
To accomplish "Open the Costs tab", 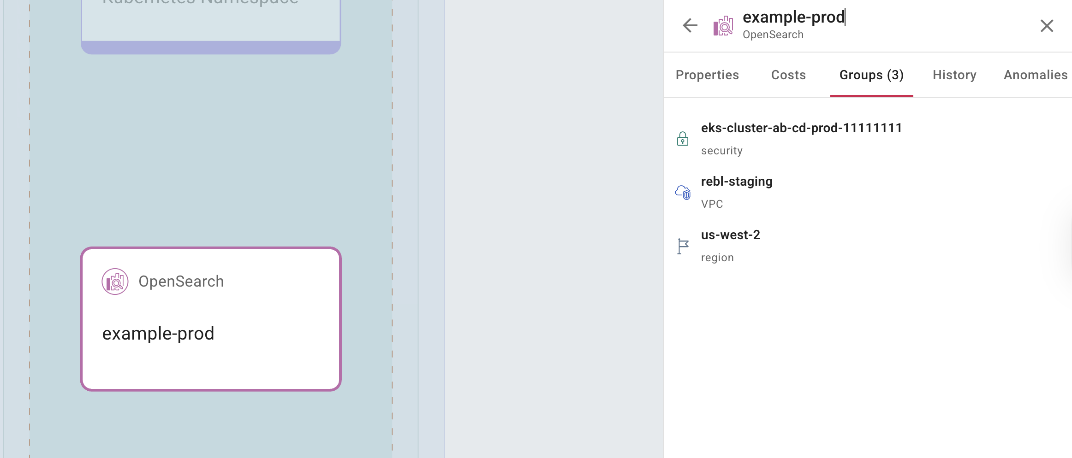I will [788, 75].
